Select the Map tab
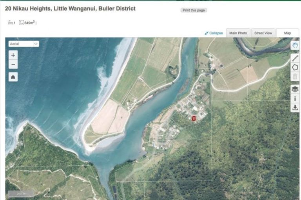The image size is (301, 200). coord(287,33)
